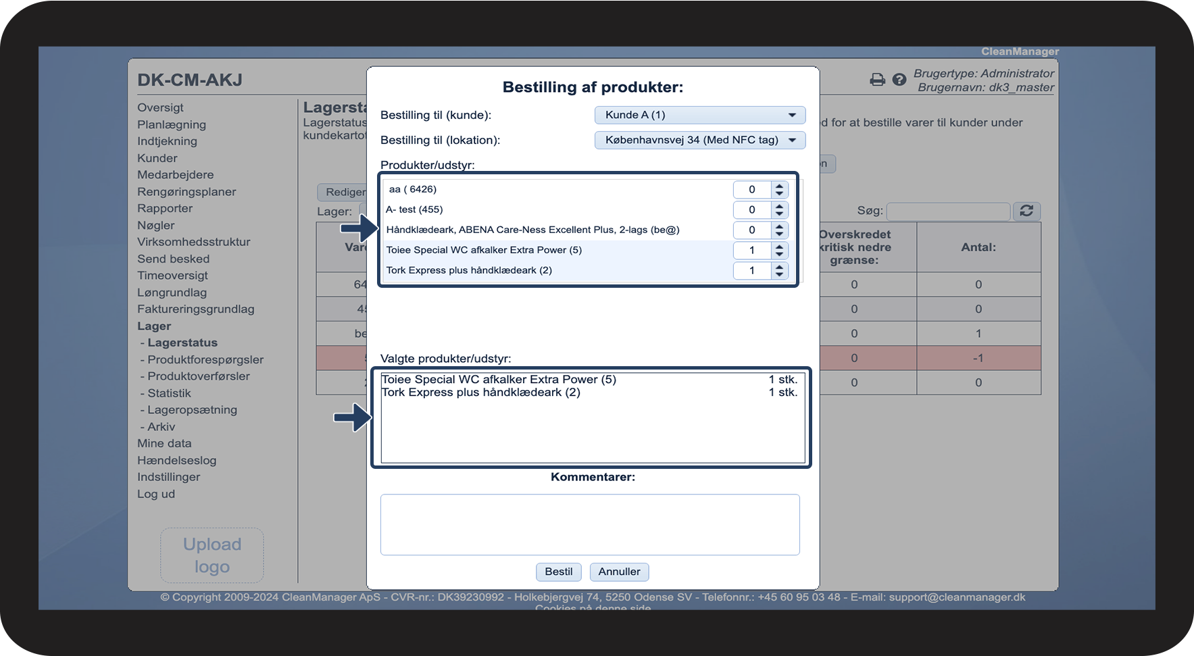
Task: Open the help question mark icon
Action: [899, 80]
